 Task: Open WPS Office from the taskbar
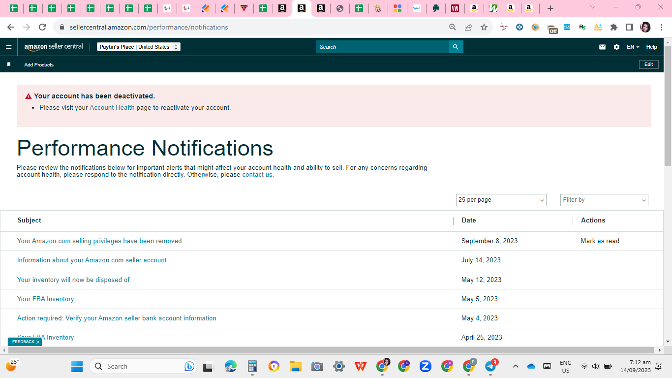click(x=361, y=366)
